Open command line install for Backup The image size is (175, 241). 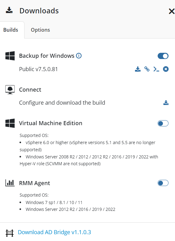tap(156, 69)
